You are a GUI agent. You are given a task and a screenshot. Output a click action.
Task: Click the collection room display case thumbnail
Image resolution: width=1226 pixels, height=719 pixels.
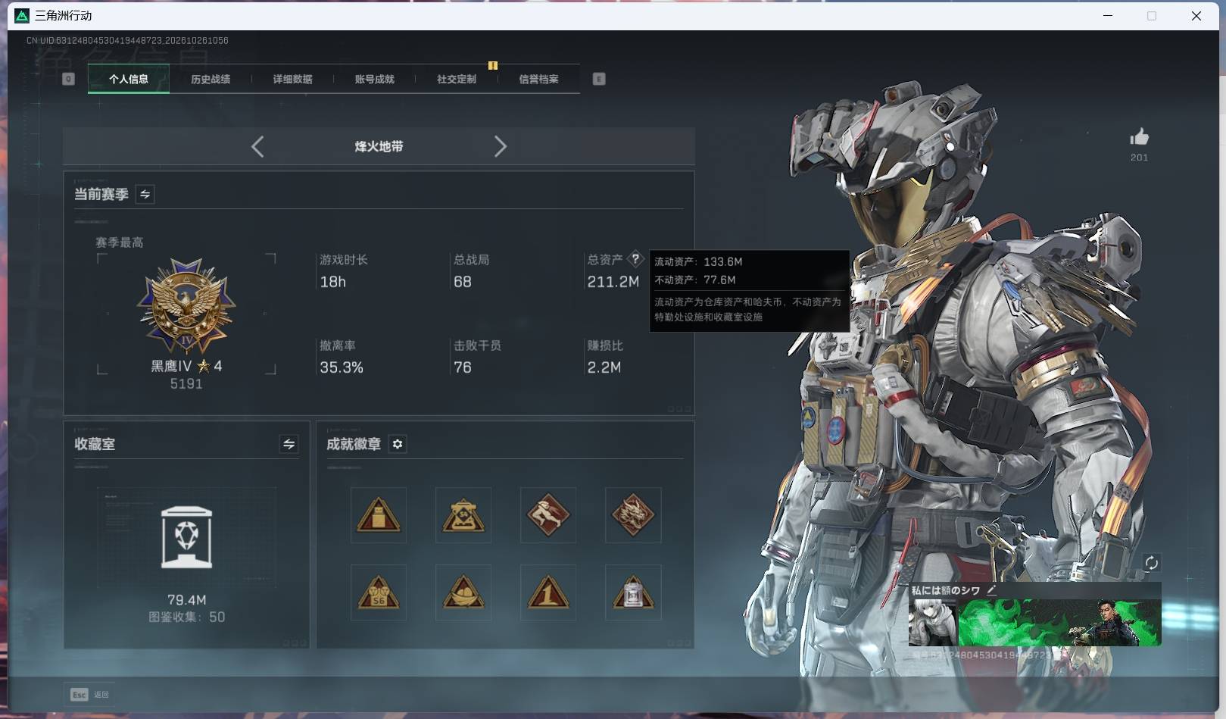tap(187, 537)
